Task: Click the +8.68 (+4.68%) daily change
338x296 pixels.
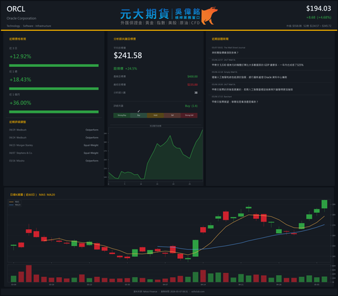Action: 318,18
